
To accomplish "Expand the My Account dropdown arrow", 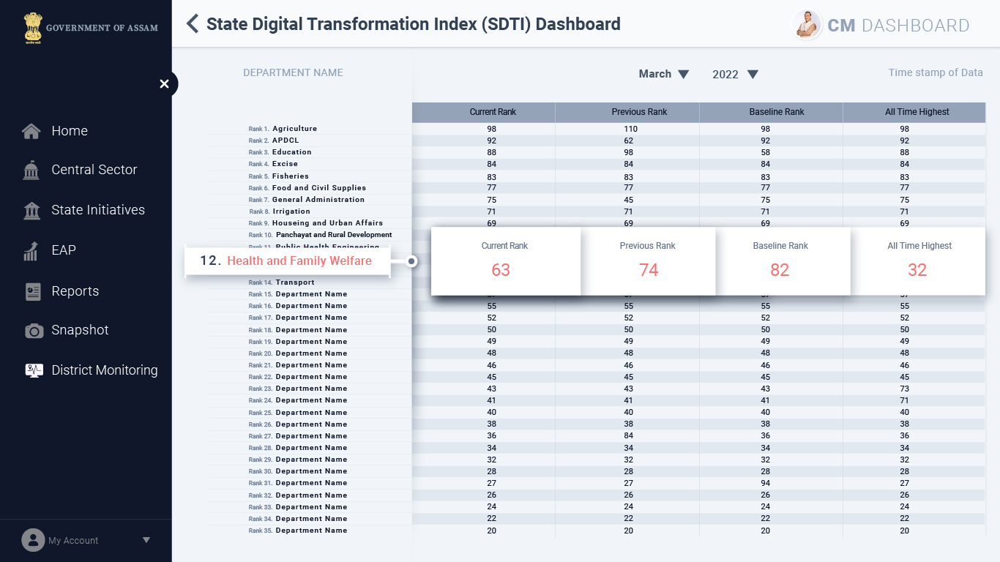I will click(146, 540).
